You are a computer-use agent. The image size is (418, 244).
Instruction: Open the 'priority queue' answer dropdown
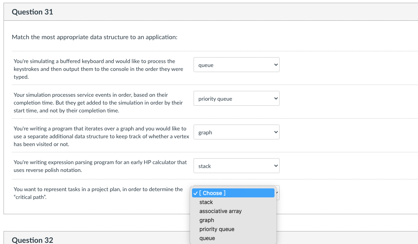click(236, 99)
